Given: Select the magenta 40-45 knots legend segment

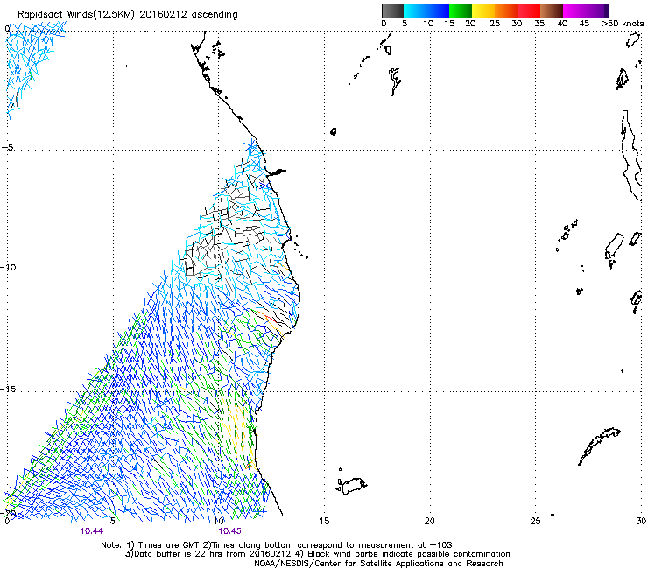Looking at the screenshot, I should [x=574, y=11].
